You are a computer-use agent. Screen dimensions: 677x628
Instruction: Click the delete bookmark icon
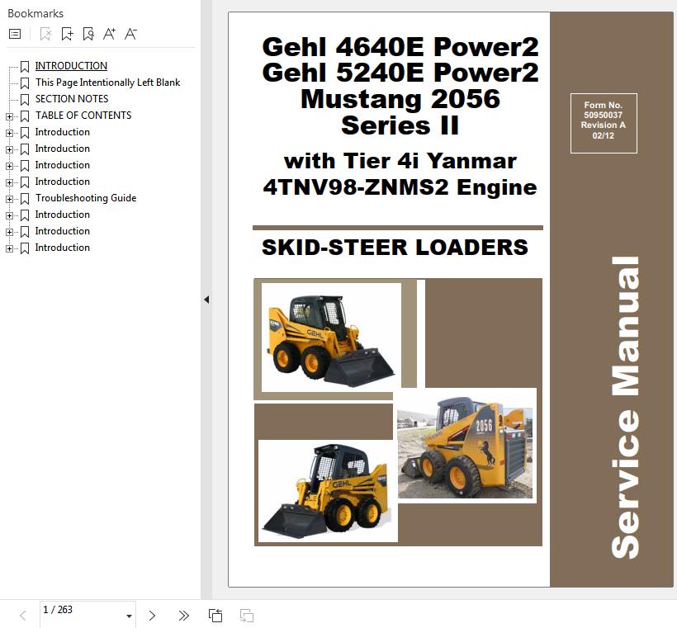click(x=45, y=34)
